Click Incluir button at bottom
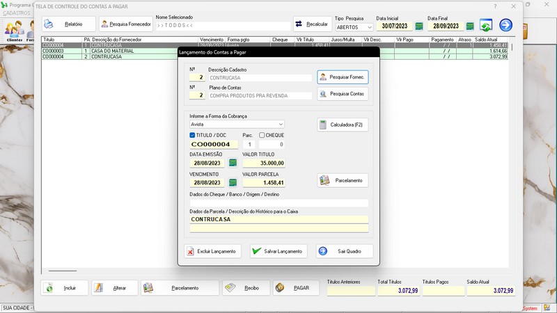 point(65,288)
